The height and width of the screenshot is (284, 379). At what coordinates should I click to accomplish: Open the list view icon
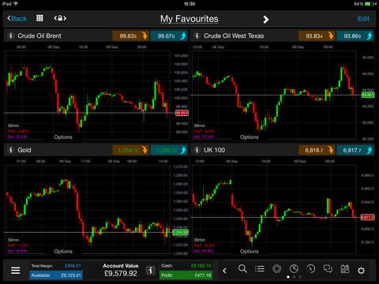(x=260, y=269)
